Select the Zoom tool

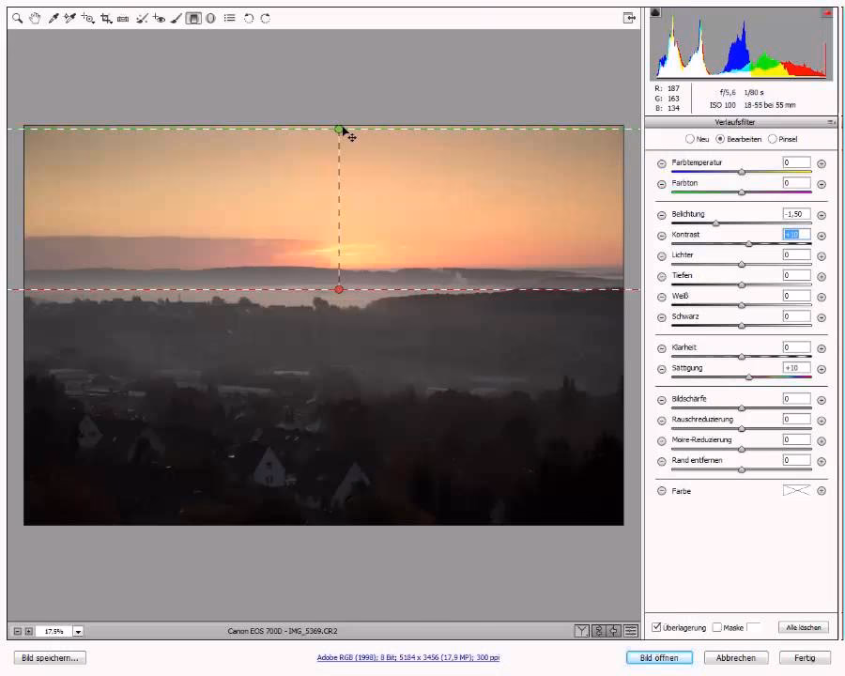[17, 18]
